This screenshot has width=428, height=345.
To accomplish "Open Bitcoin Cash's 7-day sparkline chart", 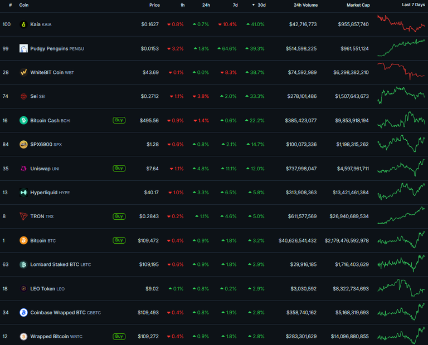I will [x=401, y=120].
